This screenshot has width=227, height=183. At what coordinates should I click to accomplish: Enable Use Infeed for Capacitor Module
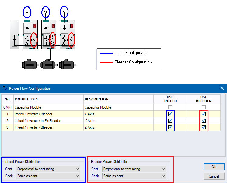click(170, 107)
